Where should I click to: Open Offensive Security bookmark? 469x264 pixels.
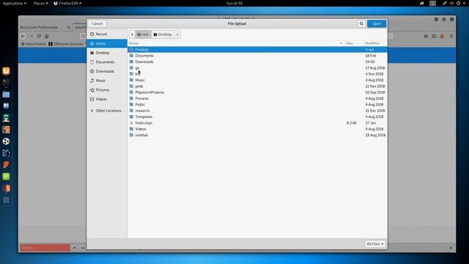pyautogui.click(x=65, y=44)
